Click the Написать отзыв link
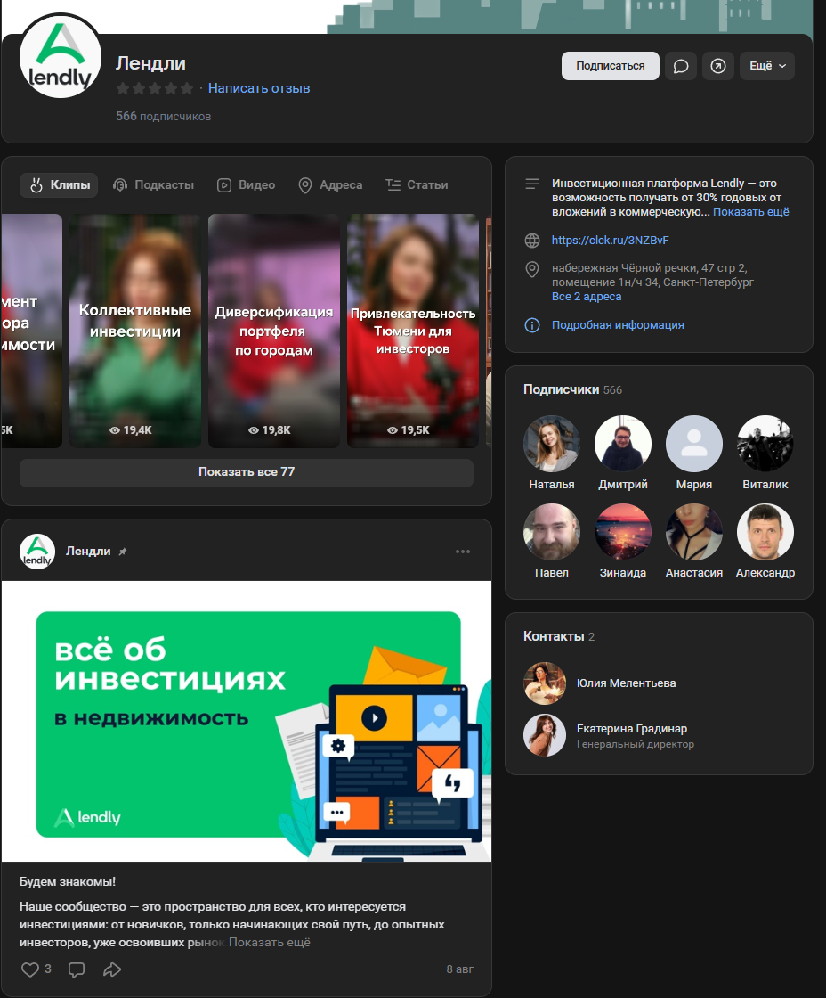826x998 pixels. pyautogui.click(x=259, y=88)
